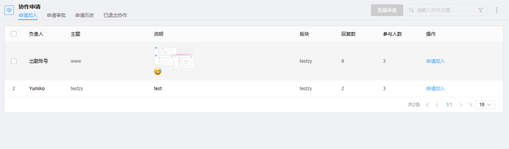Expand the page size 10 dropdown
Screen dimensions: 509x149
tap(485, 105)
